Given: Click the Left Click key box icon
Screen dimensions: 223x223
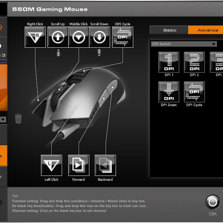Looking at the screenshot, I should [x=51, y=165].
